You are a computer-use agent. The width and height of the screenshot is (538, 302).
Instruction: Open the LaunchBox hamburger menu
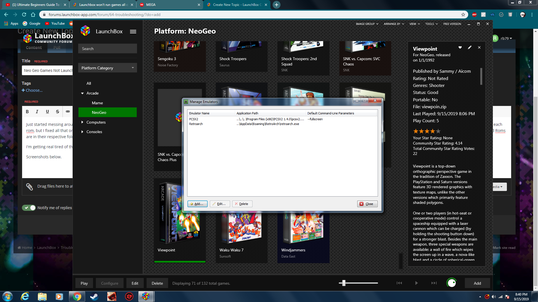click(133, 32)
